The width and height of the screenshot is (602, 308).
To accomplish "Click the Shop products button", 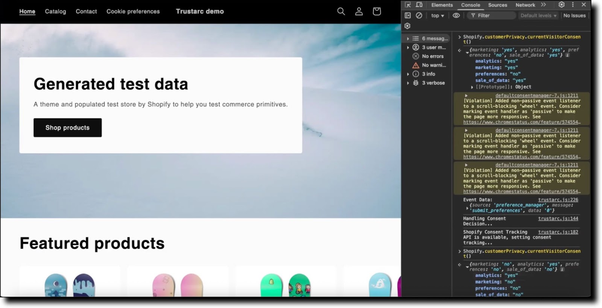I will click(x=68, y=127).
